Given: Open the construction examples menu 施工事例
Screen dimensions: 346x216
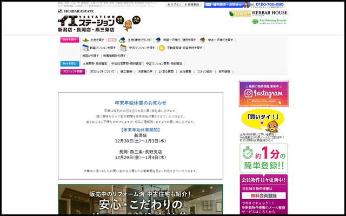Looking at the screenshot, I should click(x=126, y=71).
